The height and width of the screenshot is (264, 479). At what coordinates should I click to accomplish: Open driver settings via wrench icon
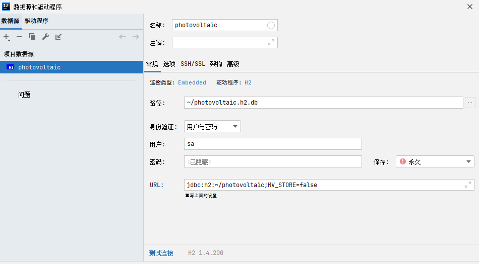(45, 37)
